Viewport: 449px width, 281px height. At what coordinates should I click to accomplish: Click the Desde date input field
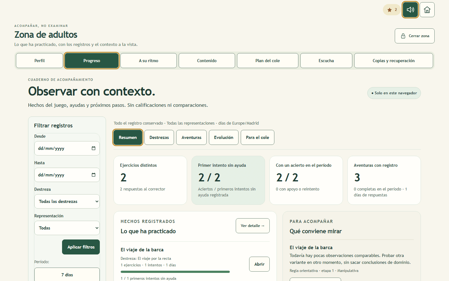pyautogui.click(x=67, y=148)
